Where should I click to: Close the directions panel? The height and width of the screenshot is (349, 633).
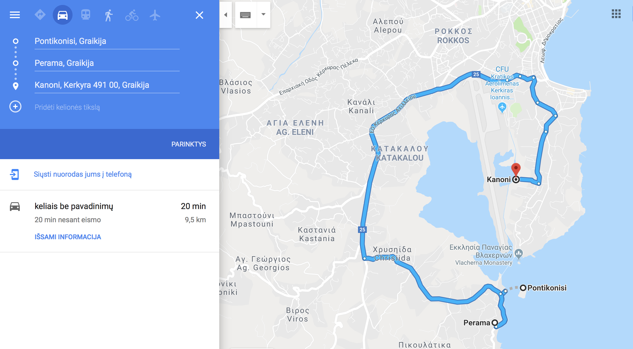pyautogui.click(x=199, y=15)
